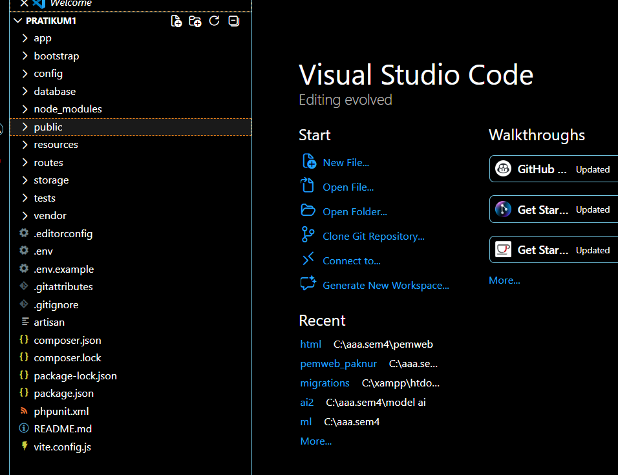The image size is (618, 475).
Task: Expand the config folder
Action: tap(25, 73)
